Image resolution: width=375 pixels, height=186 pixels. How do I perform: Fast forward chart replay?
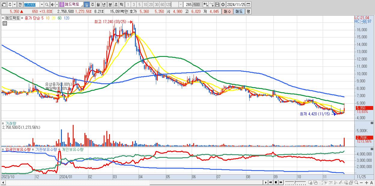coord(281,182)
